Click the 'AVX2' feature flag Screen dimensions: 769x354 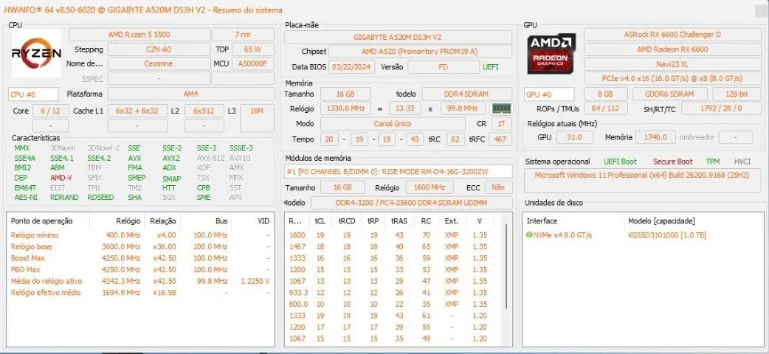pyautogui.click(x=171, y=159)
